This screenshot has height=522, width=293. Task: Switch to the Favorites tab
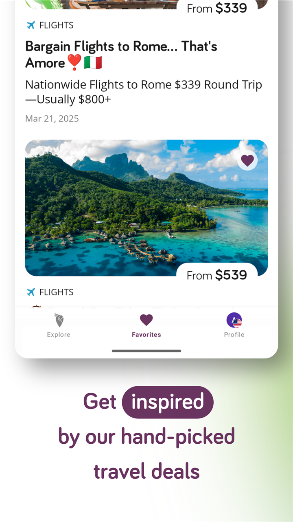146,326
